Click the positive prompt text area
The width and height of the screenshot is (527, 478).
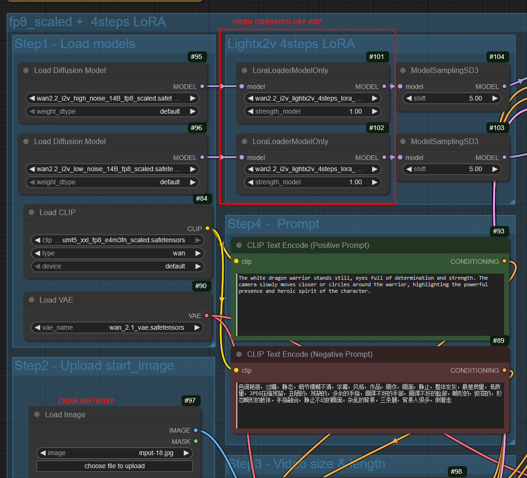[370, 304]
